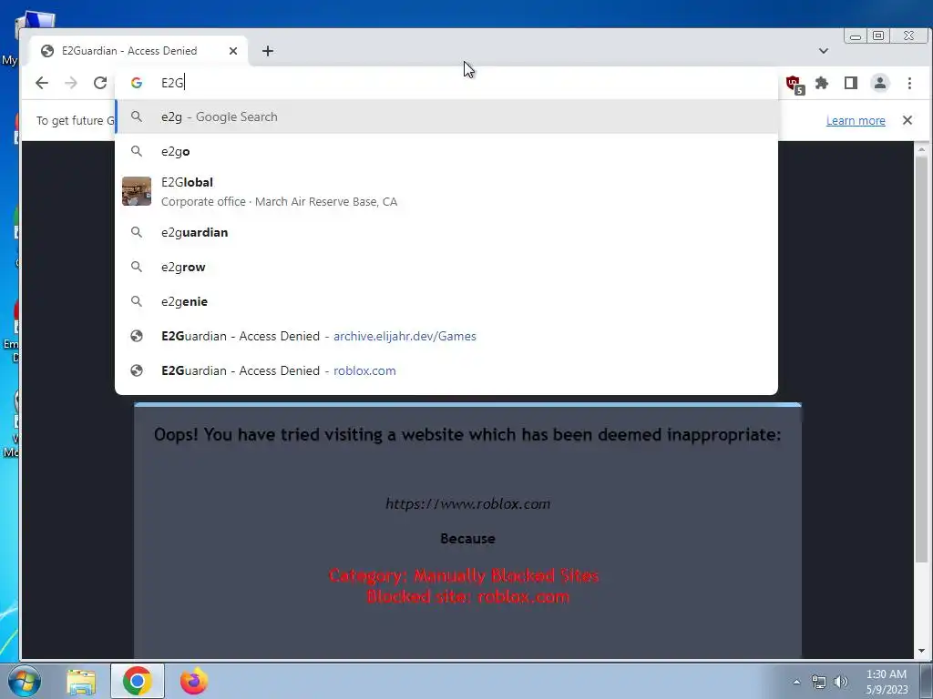
Task: Open the network tray icon
Action: point(819,682)
